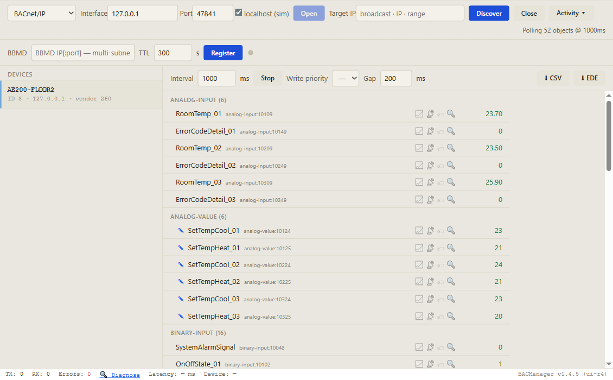Download the CSV export

point(553,78)
